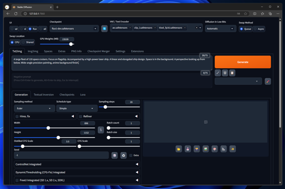Send image to extras ruler icon
Viewport: 285px width, 189px height.
(223, 149)
